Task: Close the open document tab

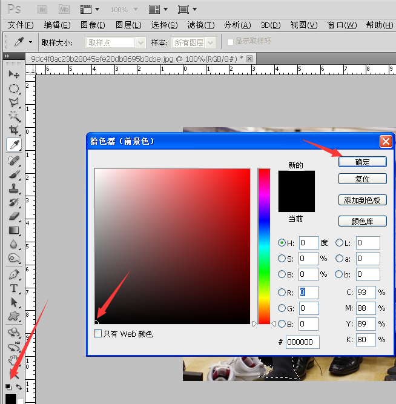Action: [249, 59]
